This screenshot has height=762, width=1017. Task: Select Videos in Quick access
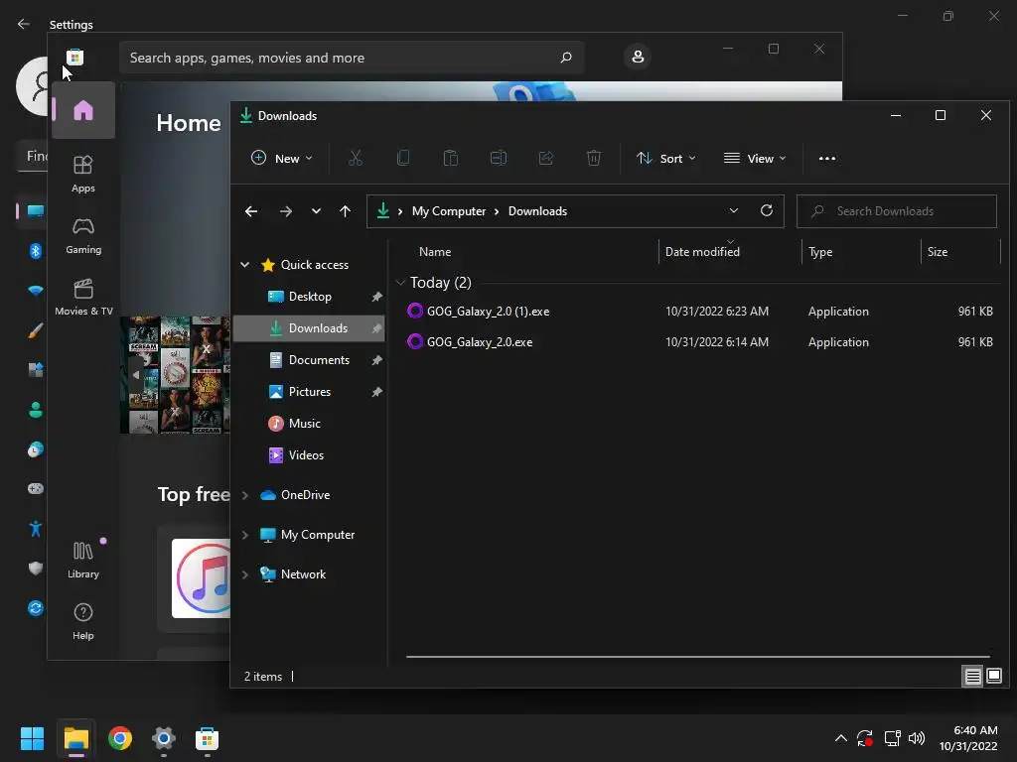click(x=309, y=454)
